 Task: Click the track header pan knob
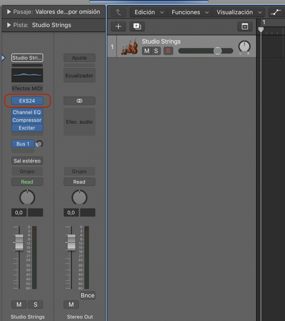(x=244, y=47)
